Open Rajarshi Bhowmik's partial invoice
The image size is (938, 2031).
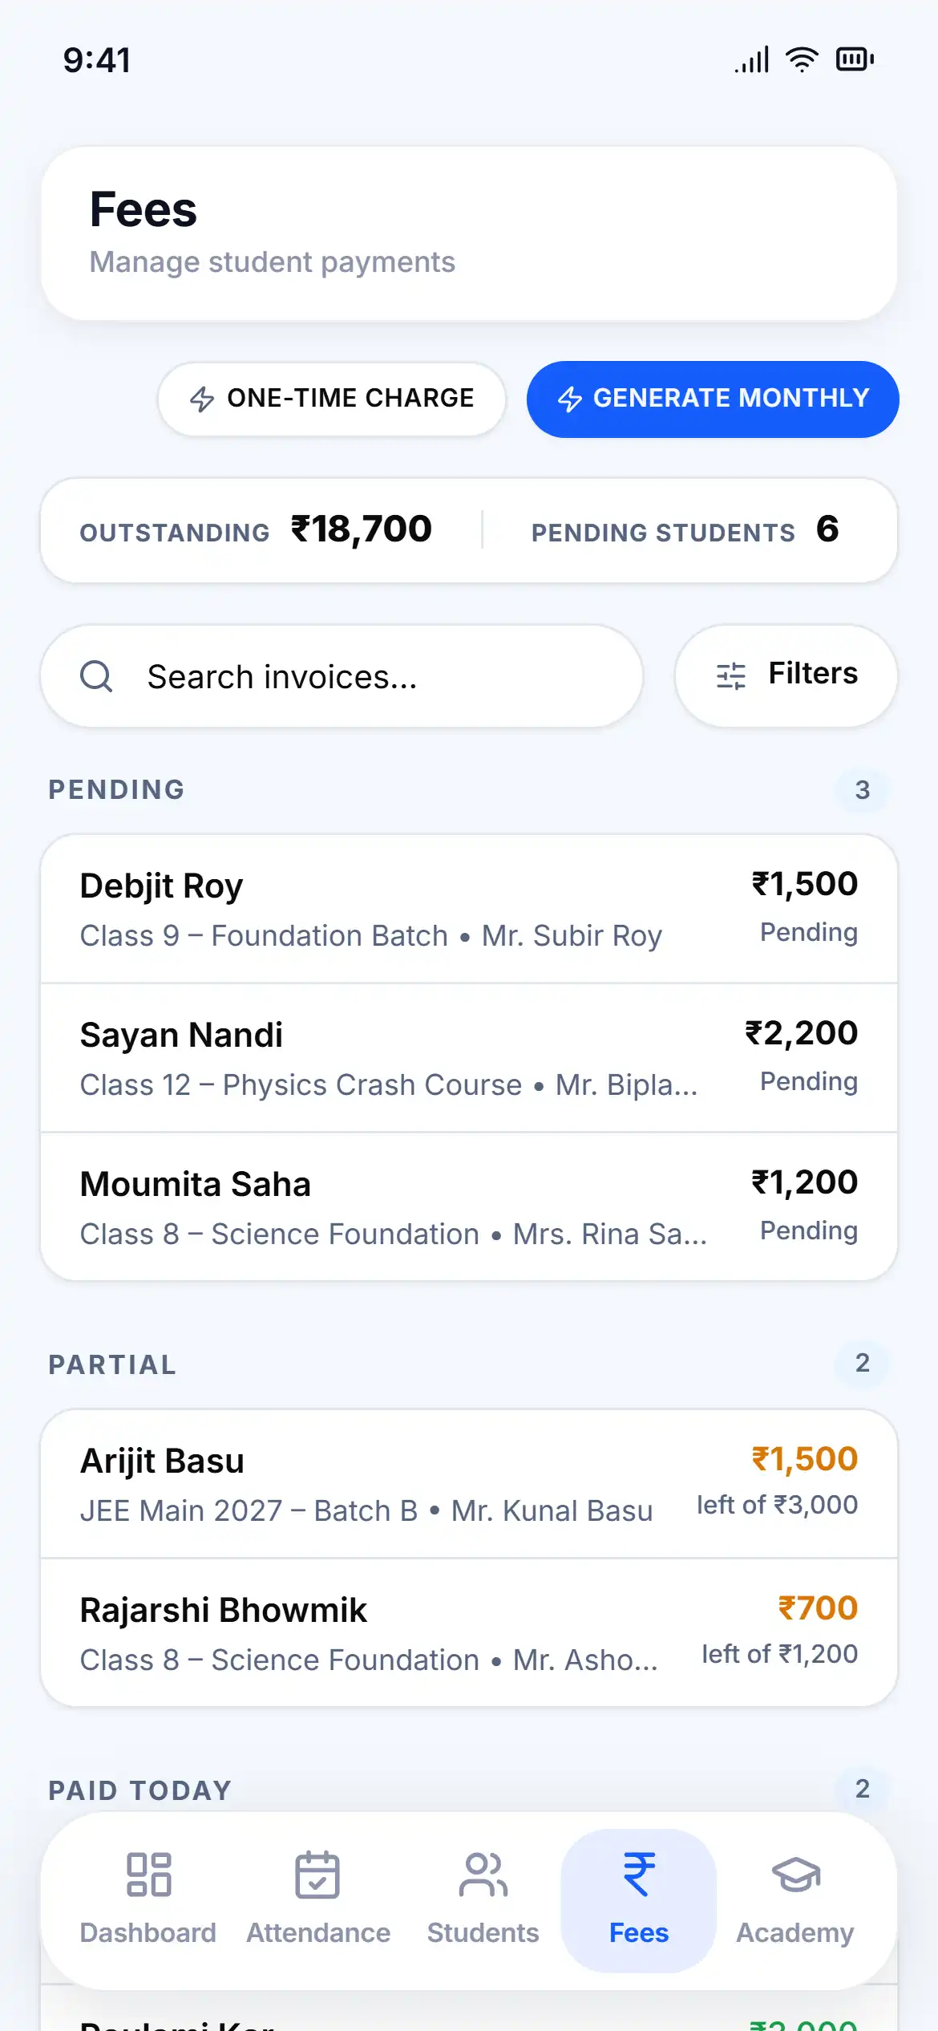[x=469, y=1633]
